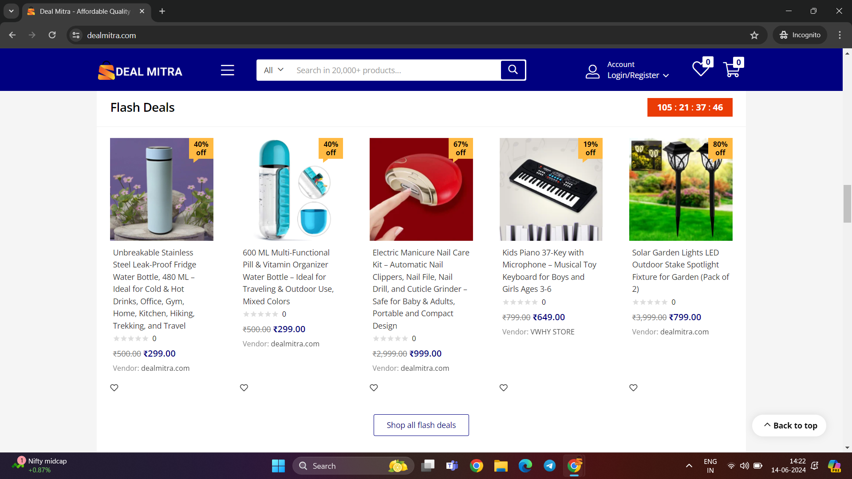Click the product search input field
The image size is (852, 479).
(395, 70)
